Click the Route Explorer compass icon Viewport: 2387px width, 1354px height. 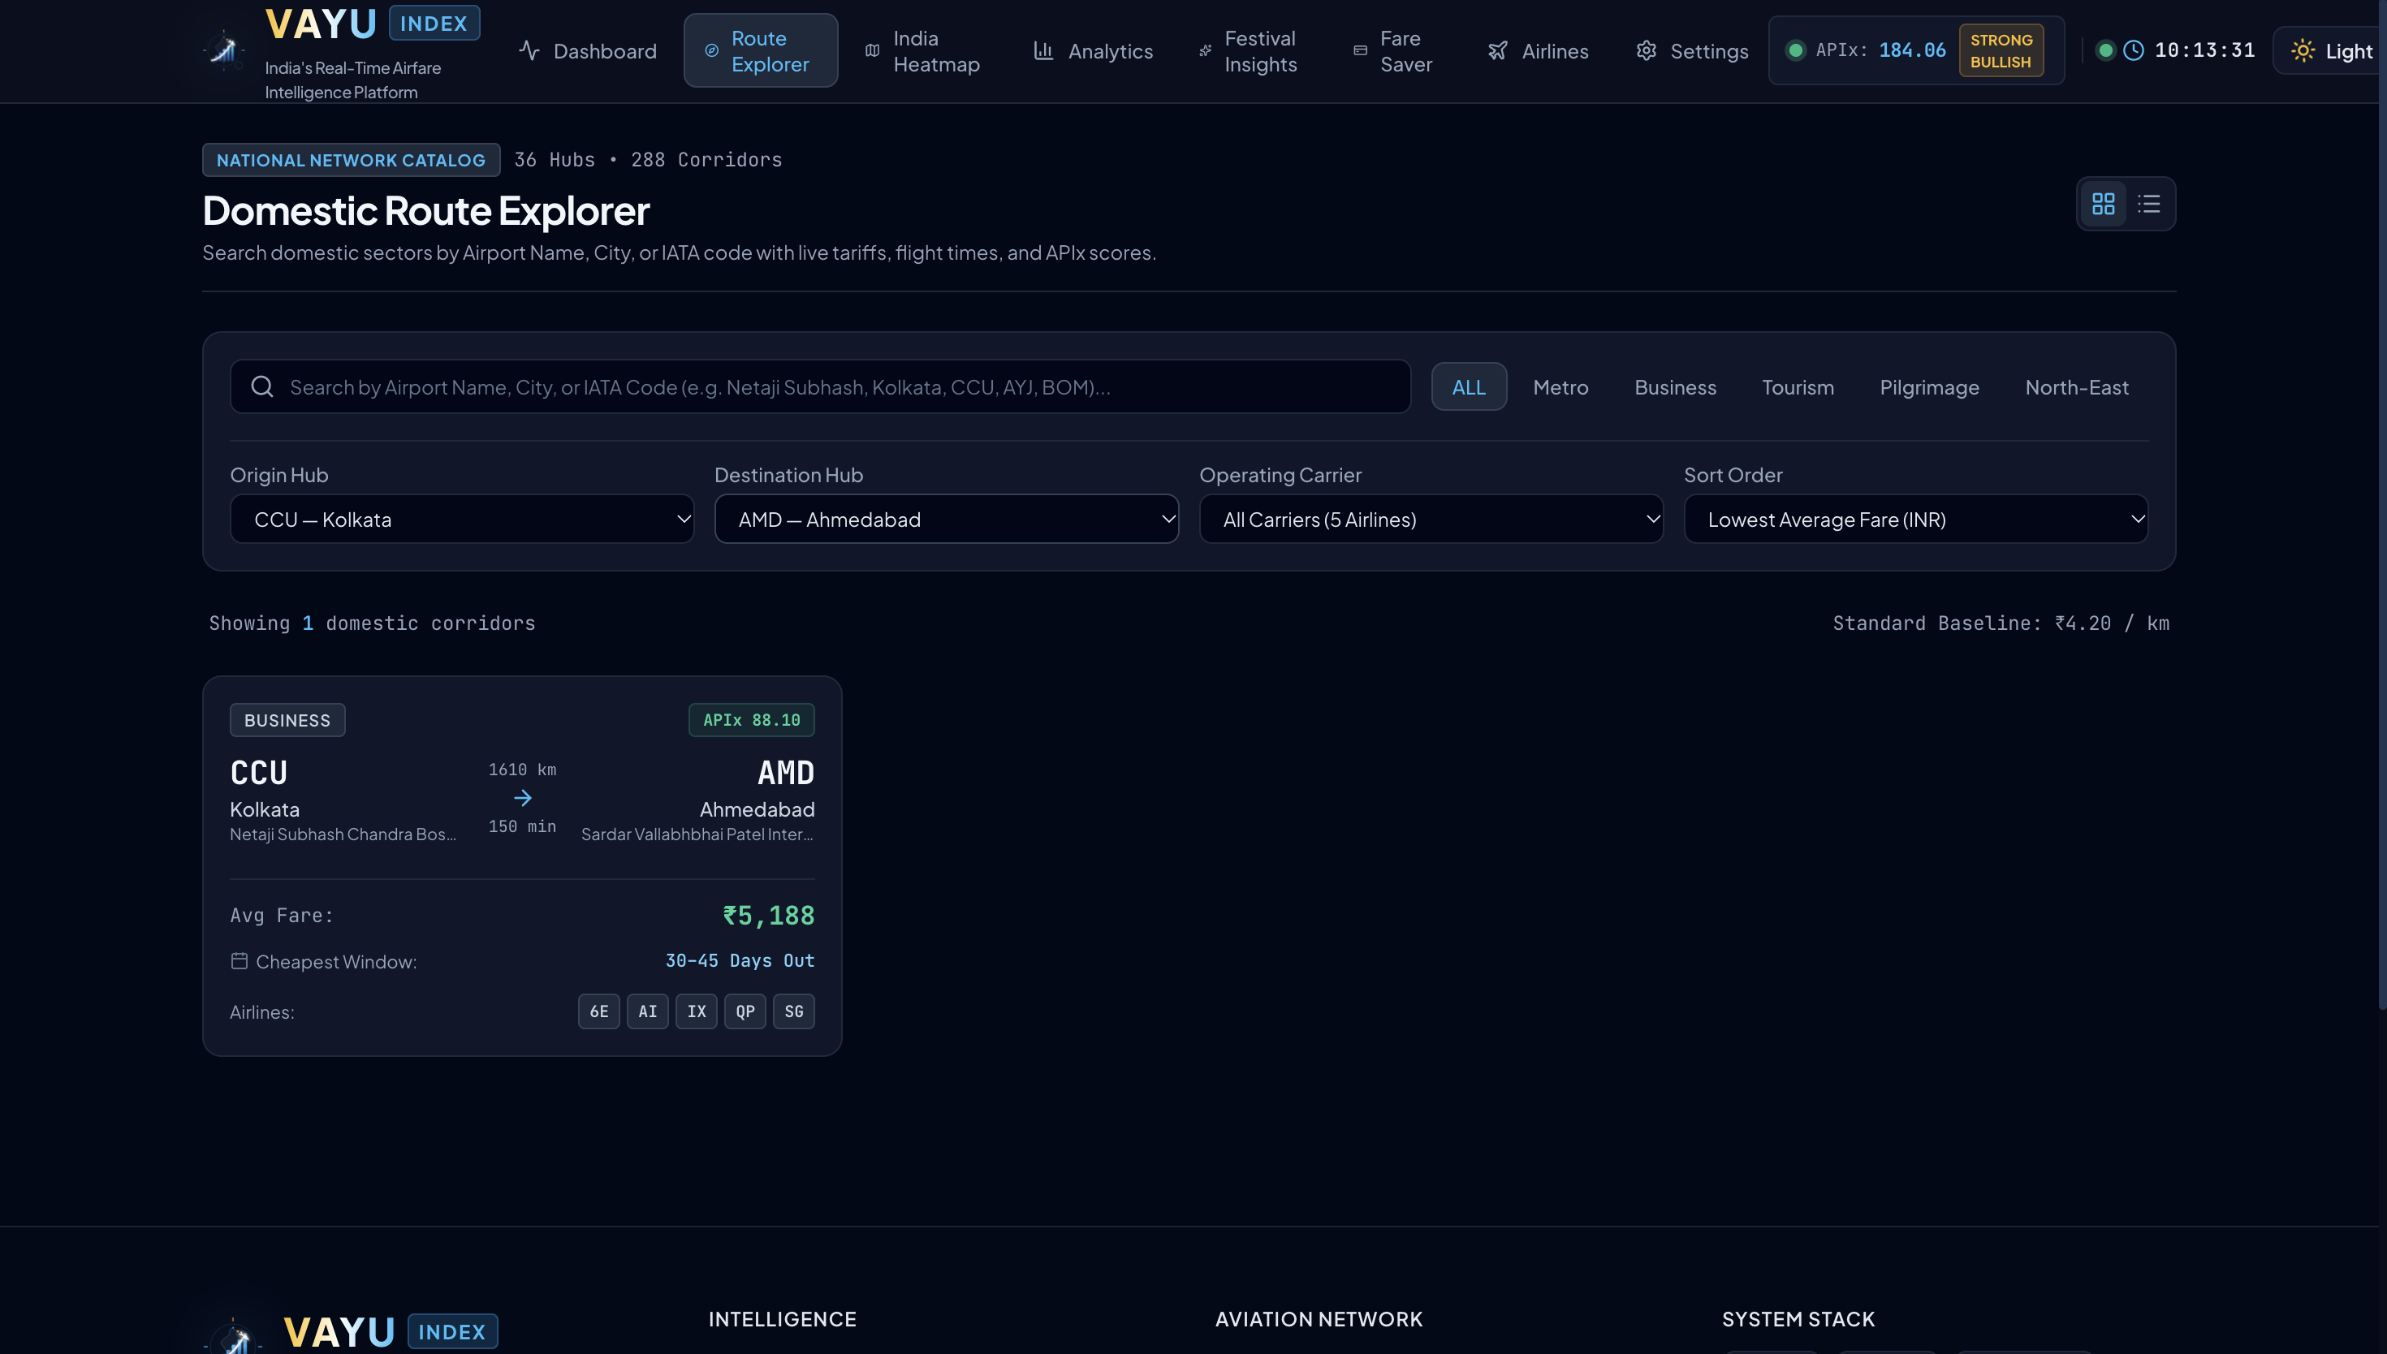tap(711, 50)
